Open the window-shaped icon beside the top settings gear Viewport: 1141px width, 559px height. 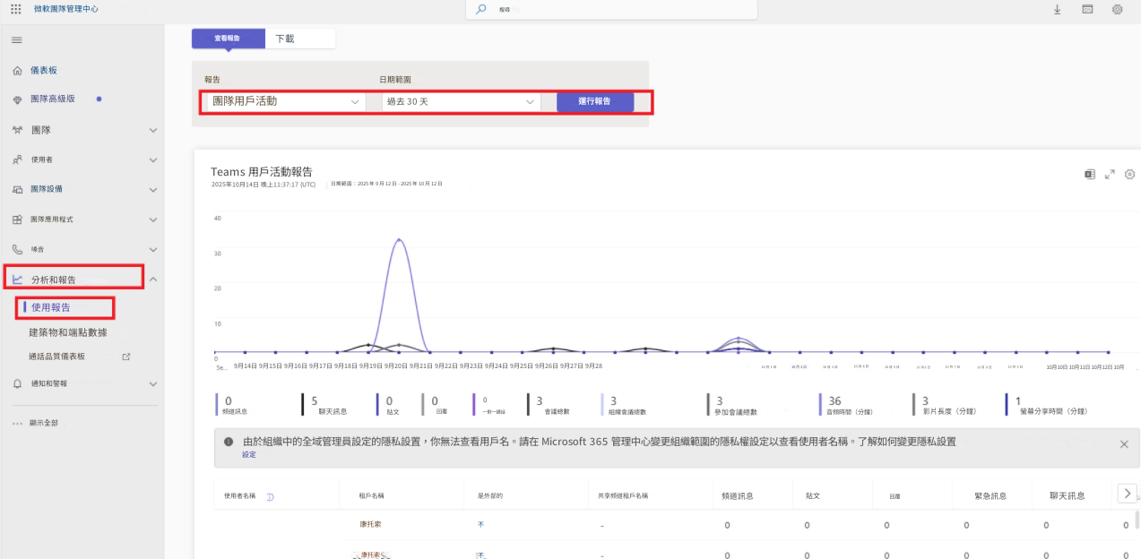[x=1087, y=9]
